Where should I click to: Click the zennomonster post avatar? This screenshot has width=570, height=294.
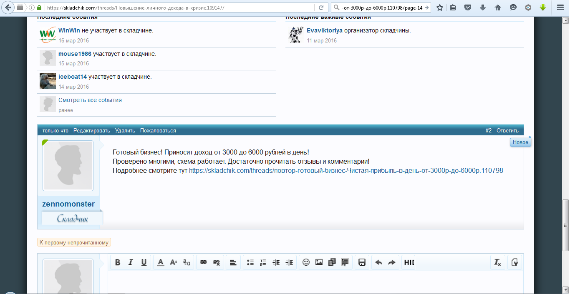point(68,166)
